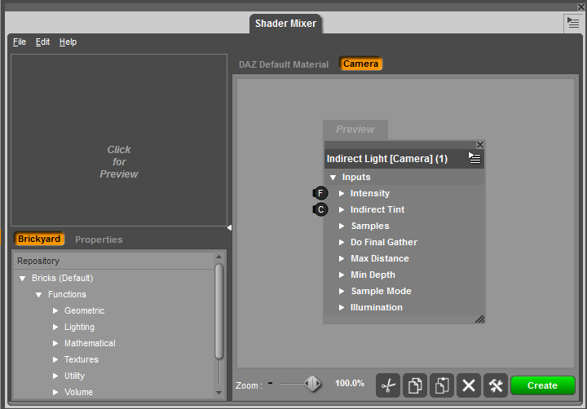
Task: Close the Shader Mixer window
Action: tap(581, 7)
